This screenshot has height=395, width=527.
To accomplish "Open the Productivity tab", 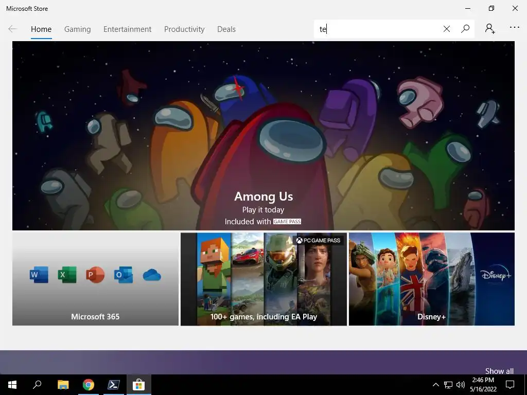I will (184, 29).
